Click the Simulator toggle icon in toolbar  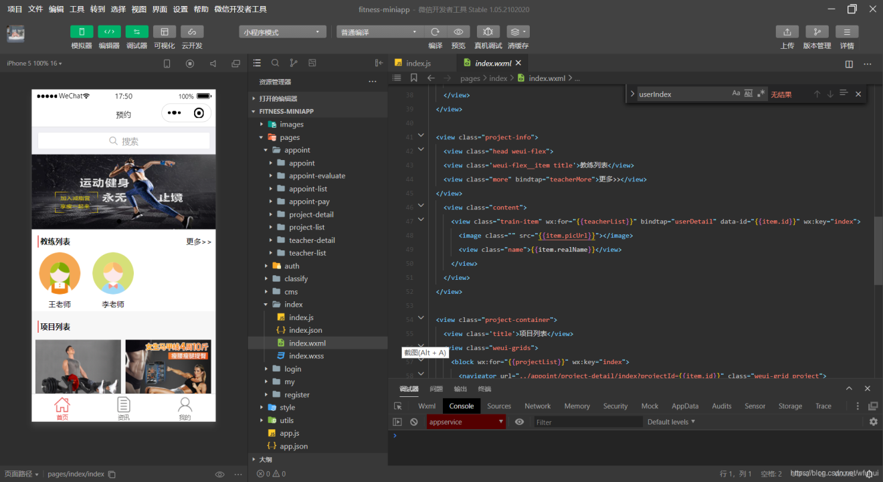(x=82, y=32)
